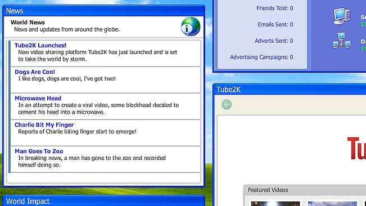The image size is (366, 206).
Task: Click the Featured Videos heading
Action: [268, 190]
